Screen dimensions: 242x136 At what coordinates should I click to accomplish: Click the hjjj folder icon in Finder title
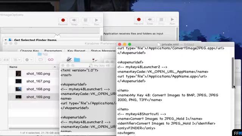tap(40, 54)
